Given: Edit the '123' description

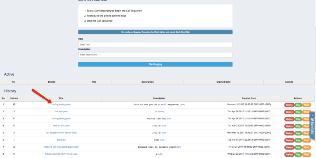Looking at the screenshot, I should point(162,112).
